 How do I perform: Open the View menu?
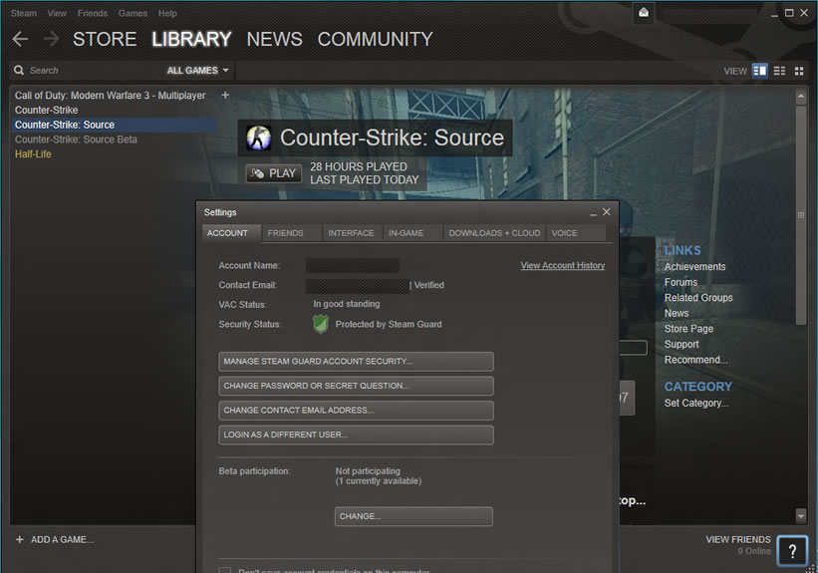[57, 13]
